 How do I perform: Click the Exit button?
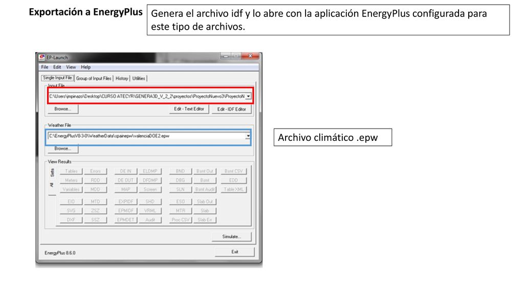point(234,252)
